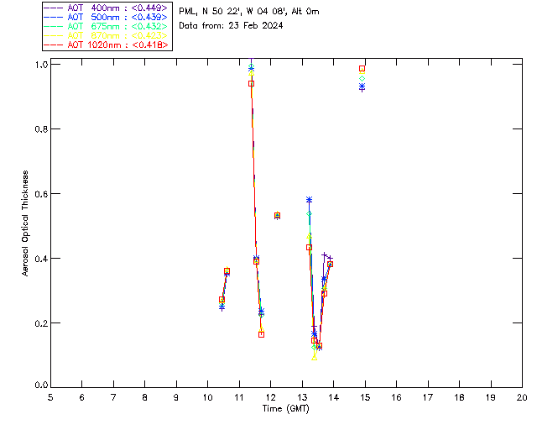The width and height of the screenshot is (537, 430).
Task: Select the 'Data from: 23 Feb 2024' text
Action: 231,26
